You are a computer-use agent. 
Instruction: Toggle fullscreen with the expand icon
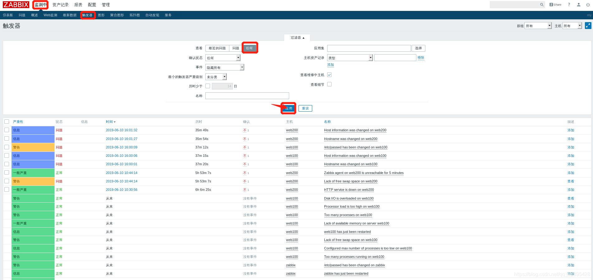[588, 26]
